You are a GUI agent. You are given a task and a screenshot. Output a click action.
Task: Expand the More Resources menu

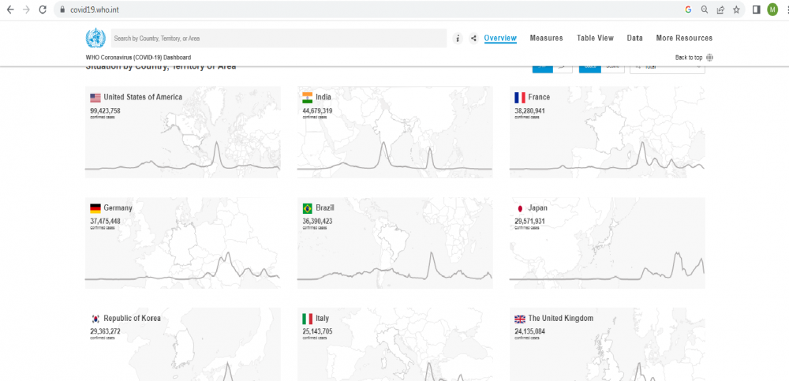coord(683,38)
